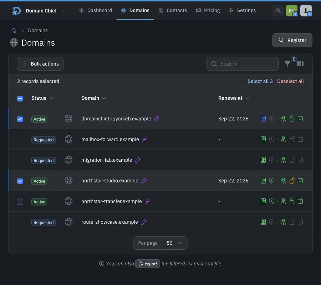Click the green DNS book icon for route-showcase.example
The height and width of the screenshot is (285, 321).
(263, 222)
